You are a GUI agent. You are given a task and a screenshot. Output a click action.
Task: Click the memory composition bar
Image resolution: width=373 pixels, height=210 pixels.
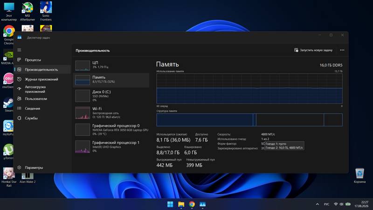tap(249, 120)
